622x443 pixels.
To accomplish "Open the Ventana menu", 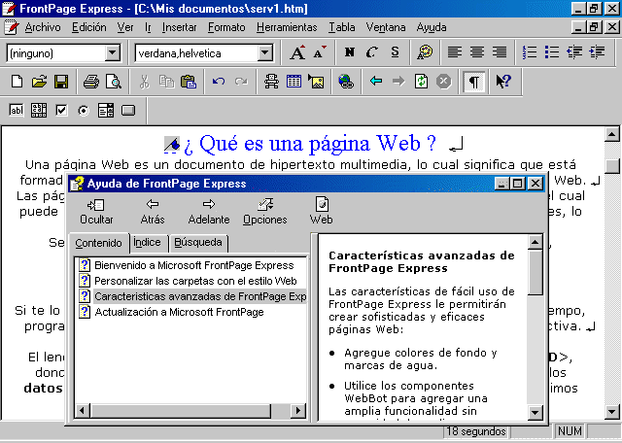I will [x=386, y=27].
